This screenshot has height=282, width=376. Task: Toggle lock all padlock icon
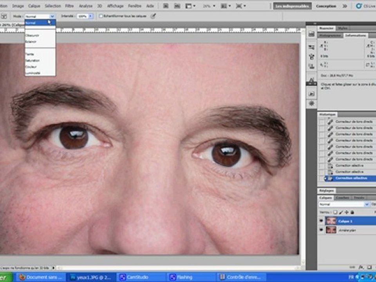coord(352,212)
